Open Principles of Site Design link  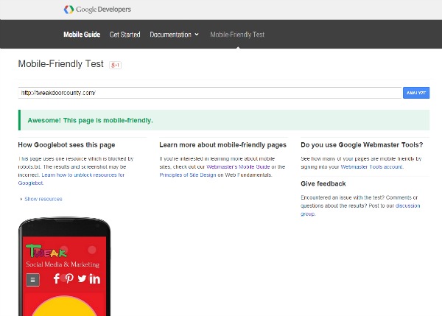pos(188,175)
